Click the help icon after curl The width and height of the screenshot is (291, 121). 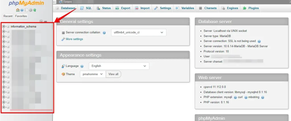(x=246, y=97)
